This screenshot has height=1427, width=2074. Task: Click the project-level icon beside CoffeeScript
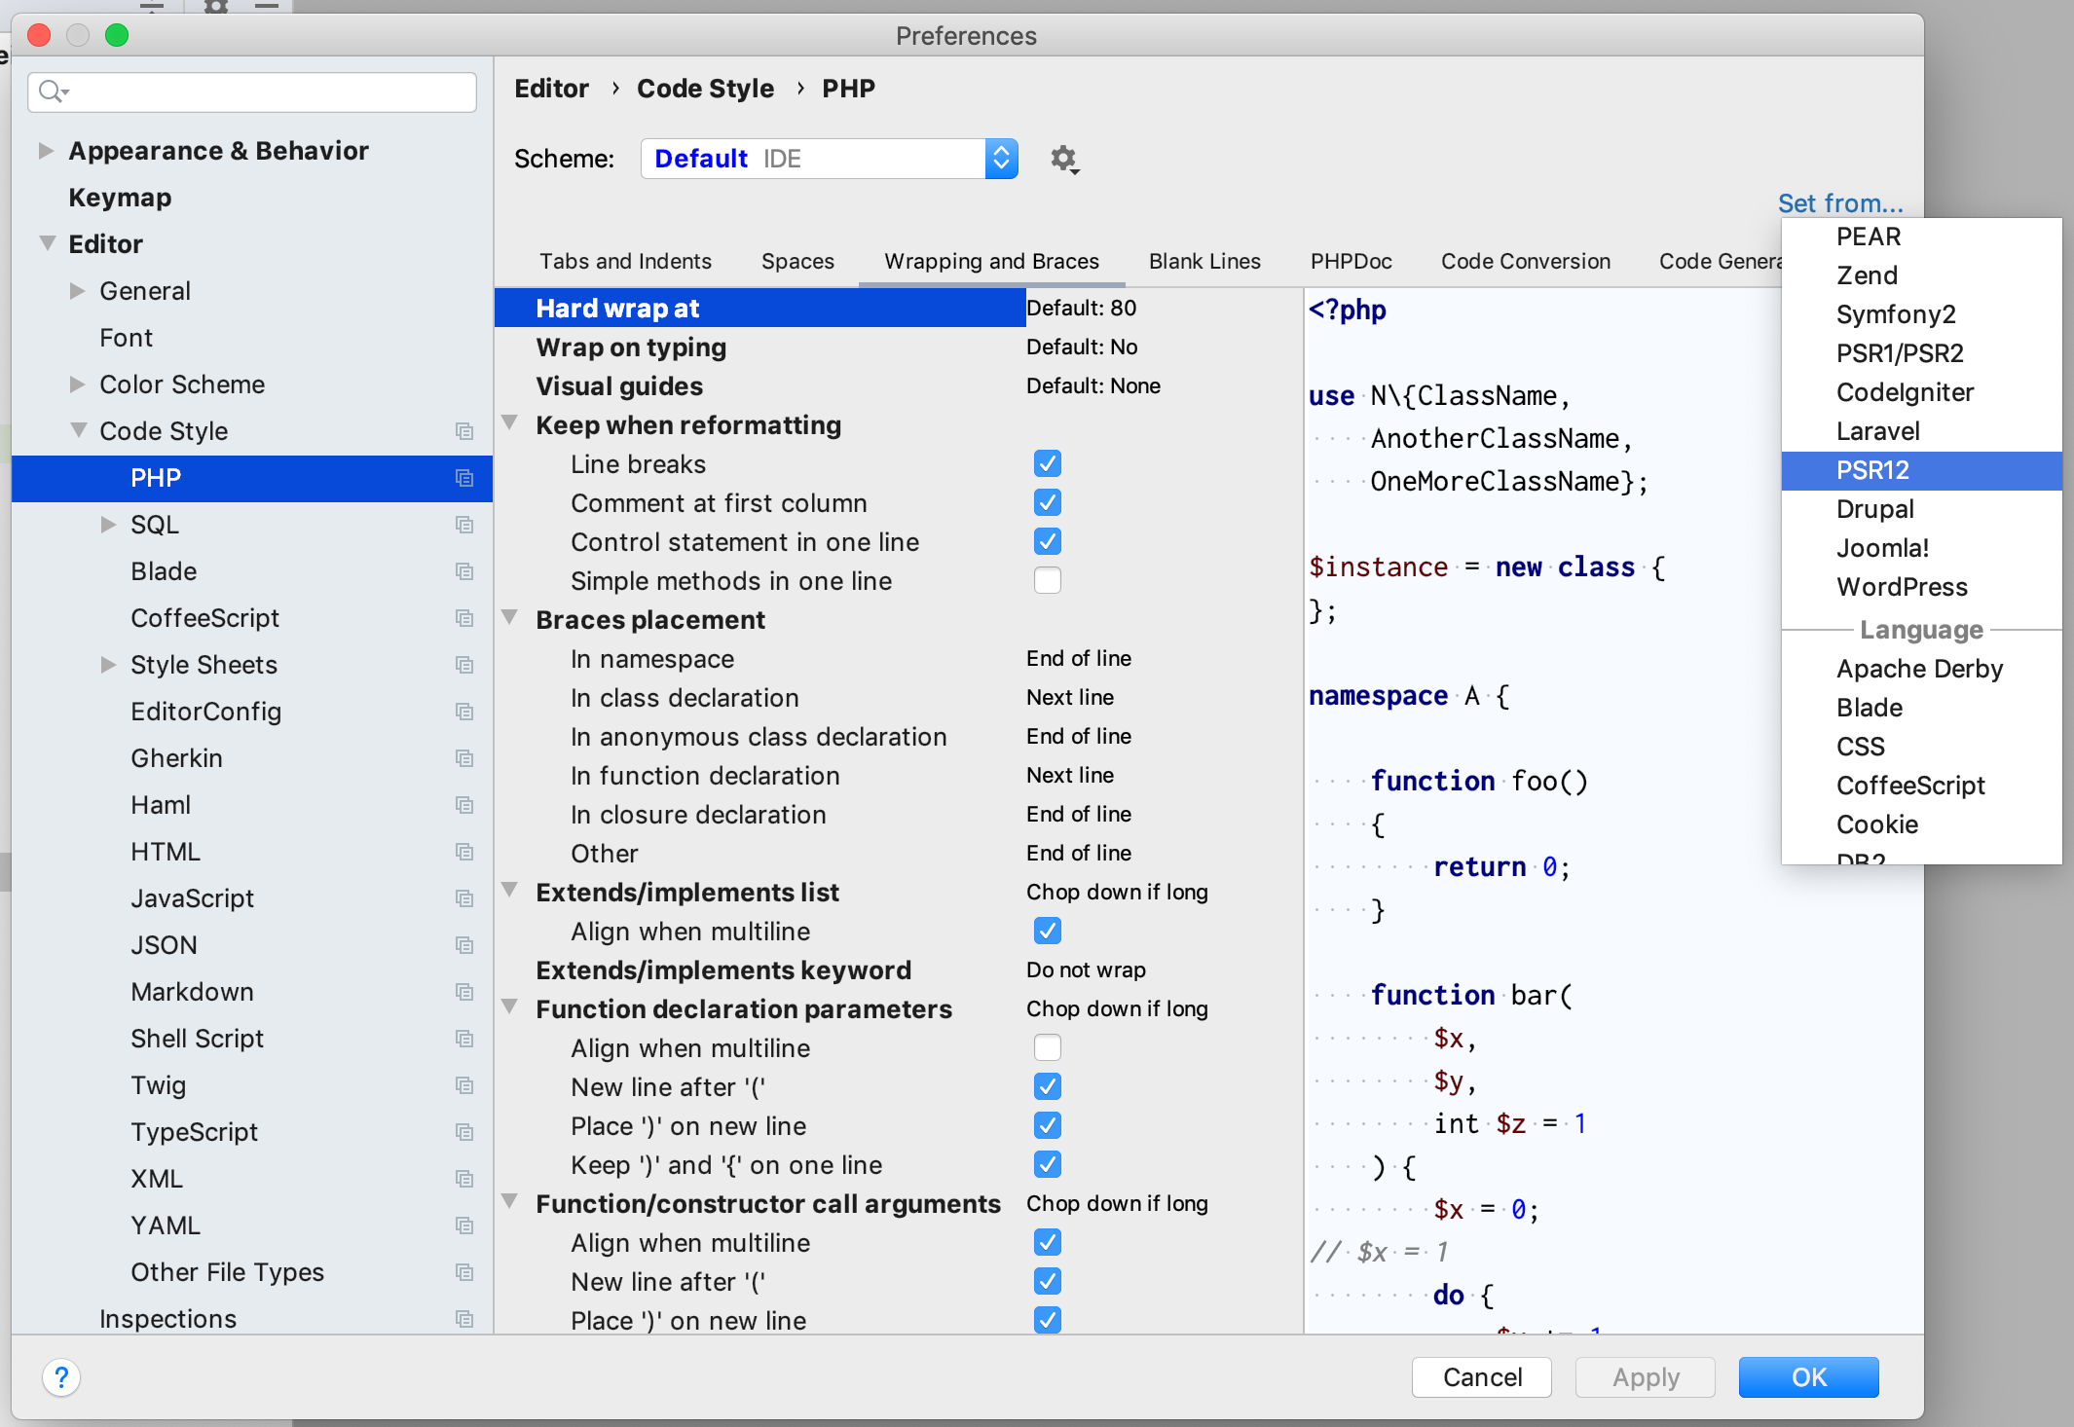coord(464,618)
